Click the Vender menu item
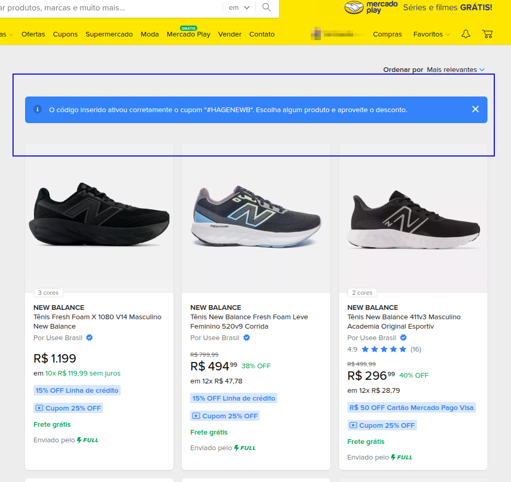511x482 pixels. coord(230,34)
